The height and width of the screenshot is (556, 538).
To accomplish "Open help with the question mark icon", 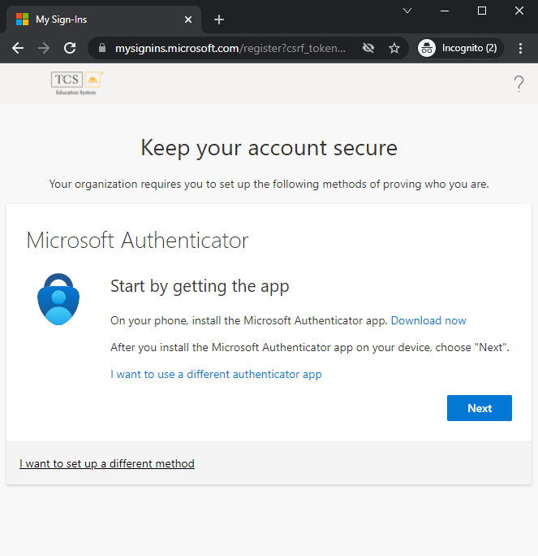I will [x=519, y=84].
